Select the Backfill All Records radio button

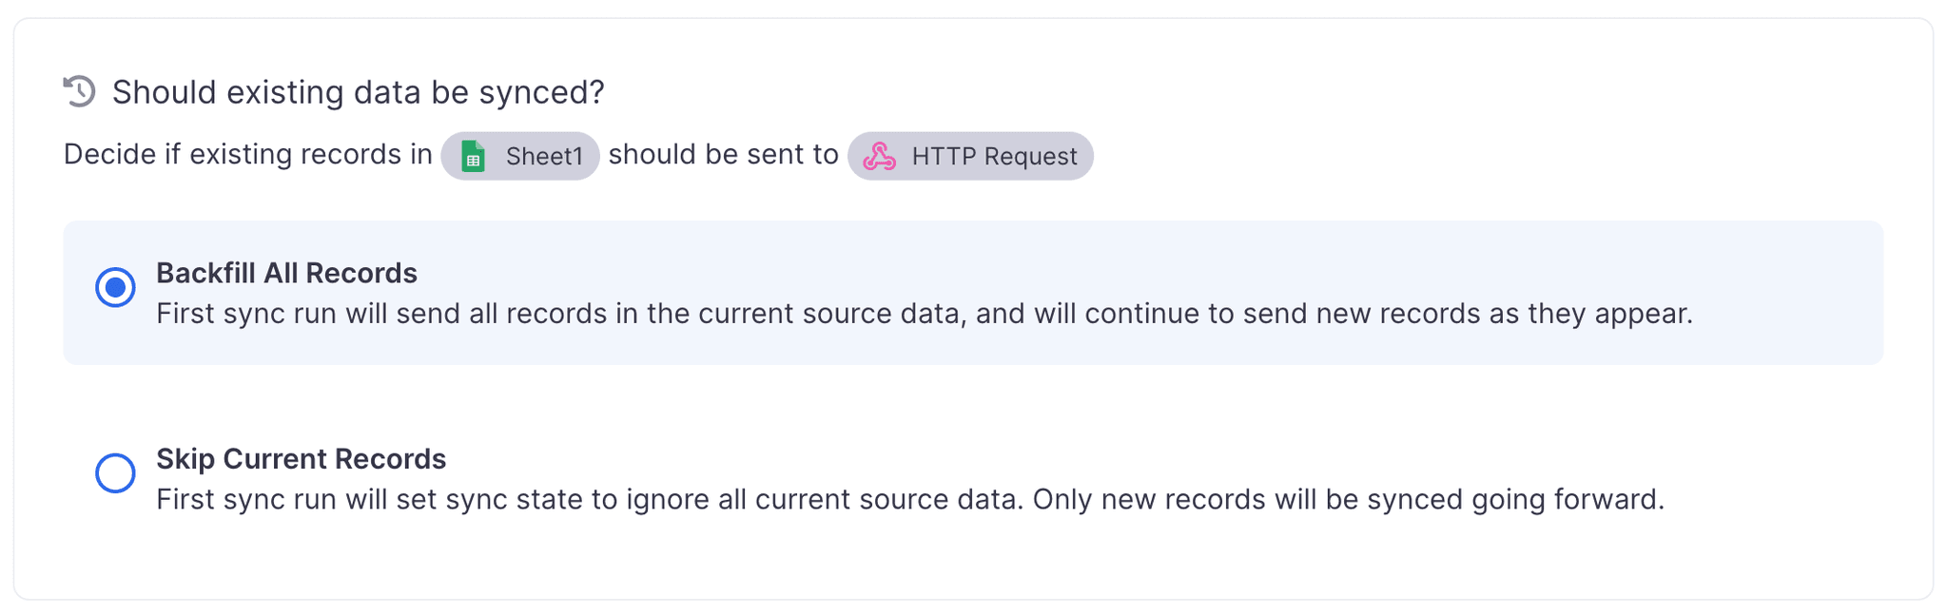tap(115, 287)
